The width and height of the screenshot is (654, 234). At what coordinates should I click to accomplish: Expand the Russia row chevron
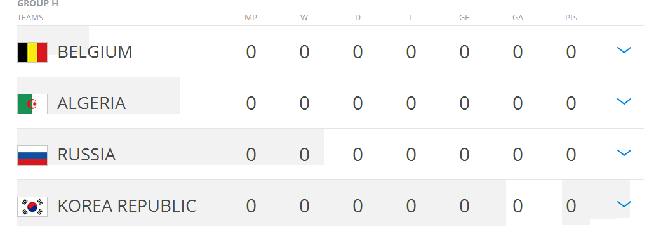click(x=624, y=153)
